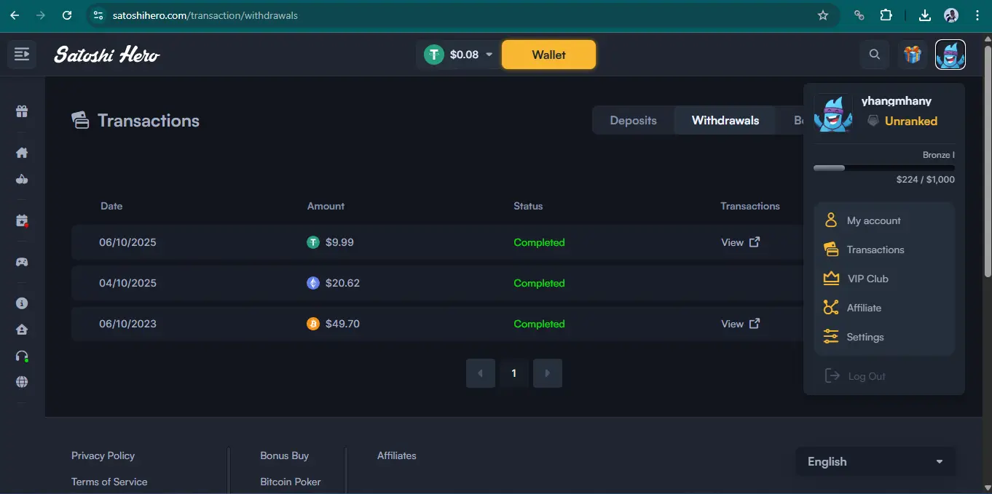Click the Privacy Policy footer link
Screen dimensions: 992x494
tap(103, 455)
